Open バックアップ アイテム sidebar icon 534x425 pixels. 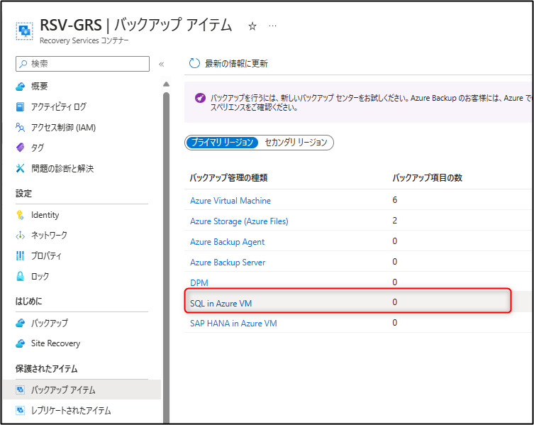pos(21,390)
